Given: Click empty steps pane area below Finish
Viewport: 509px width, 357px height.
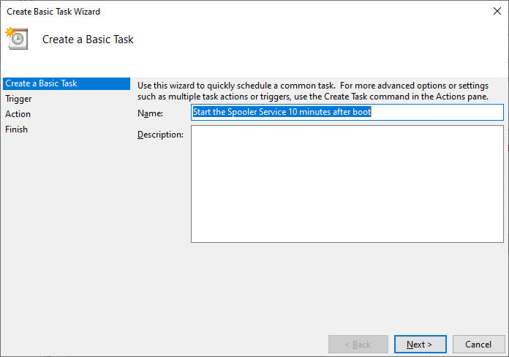Looking at the screenshot, I should tap(67, 228).
